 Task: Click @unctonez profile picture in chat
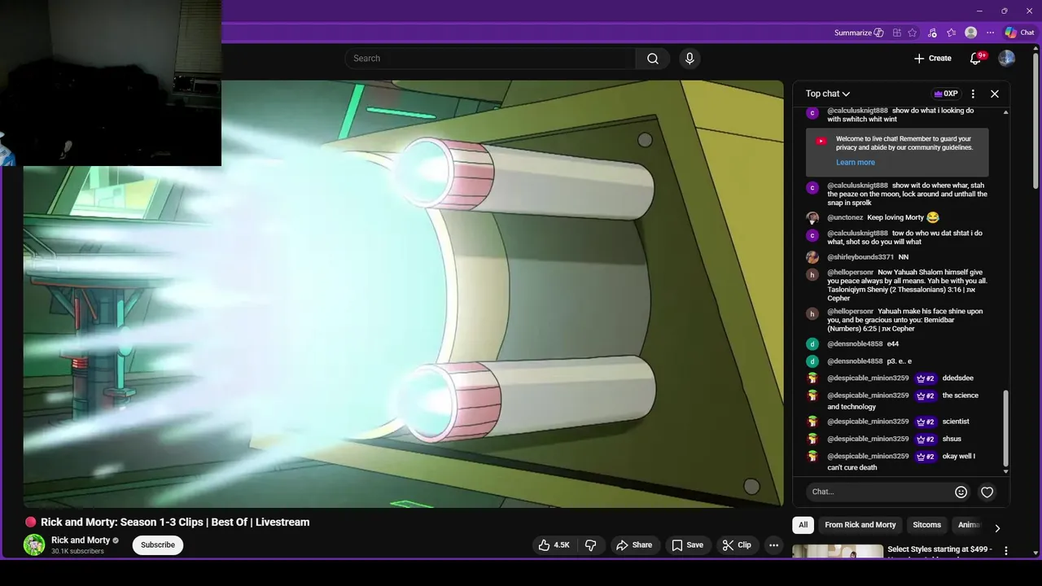[812, 218]
